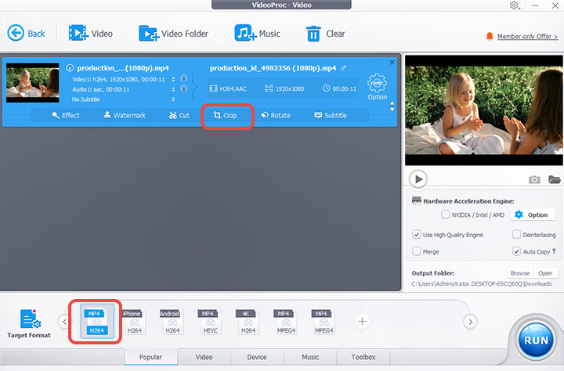Expand the No Subtitle selector
564x371 pixels.
click(173, 99)
